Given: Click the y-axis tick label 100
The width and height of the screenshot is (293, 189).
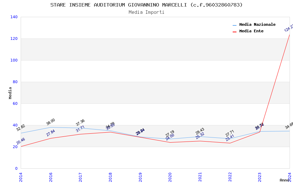Looking at the screenshot, I should point(14,60).
